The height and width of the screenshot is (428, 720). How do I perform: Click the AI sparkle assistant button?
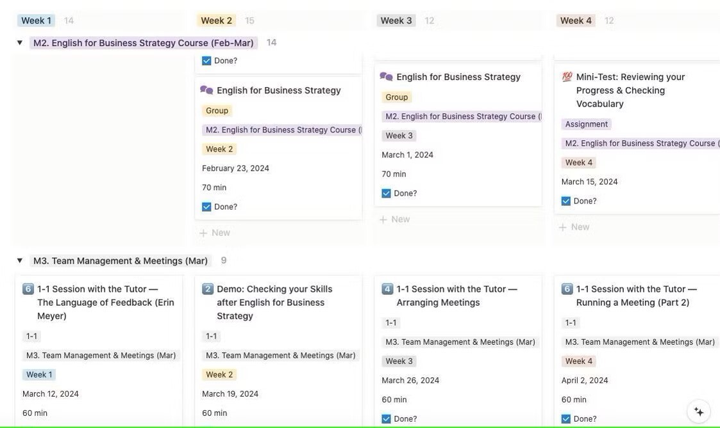[699, 411]
